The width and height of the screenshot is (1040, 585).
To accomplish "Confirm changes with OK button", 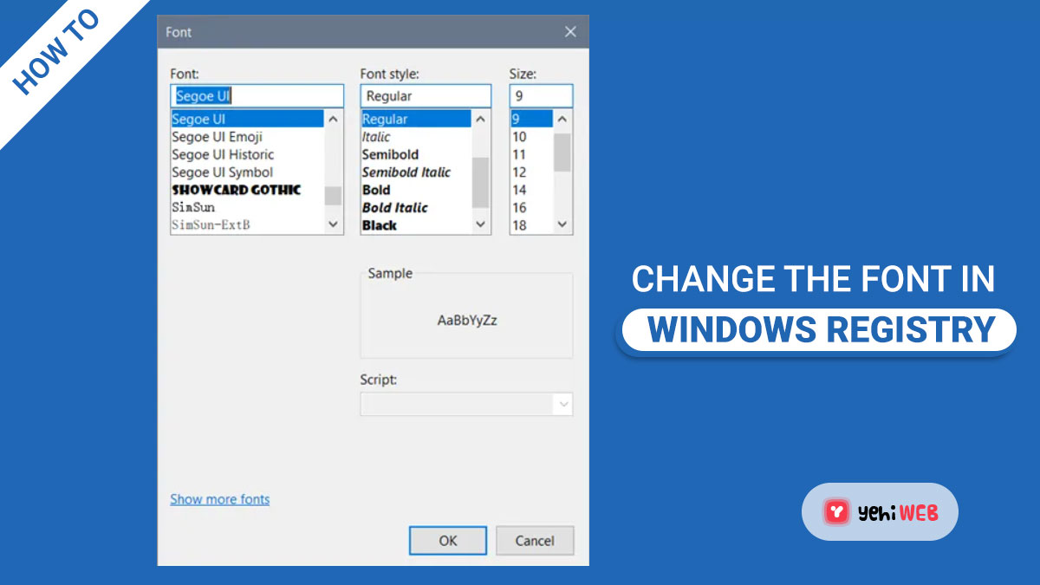I will coord(447,540).
